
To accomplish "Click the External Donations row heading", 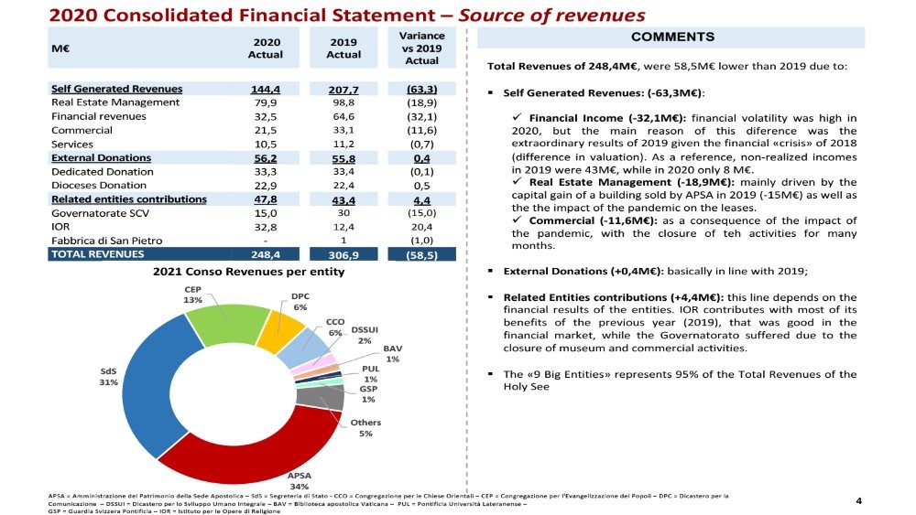I will pyautogui.click(x=101, y=157).
